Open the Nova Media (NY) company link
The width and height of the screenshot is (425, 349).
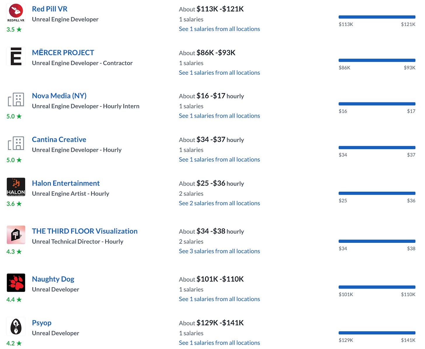(x=59, y=96)
